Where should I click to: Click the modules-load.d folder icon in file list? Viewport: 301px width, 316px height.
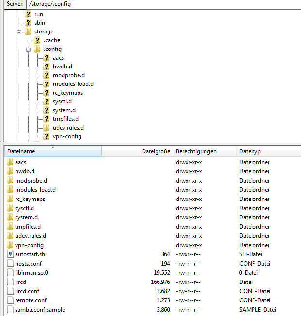click(x=10, y=190)
